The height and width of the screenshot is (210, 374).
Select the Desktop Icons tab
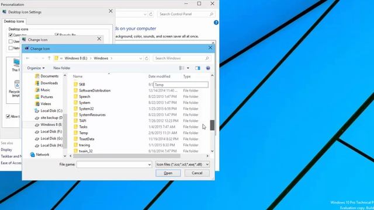tap(14, 21)
